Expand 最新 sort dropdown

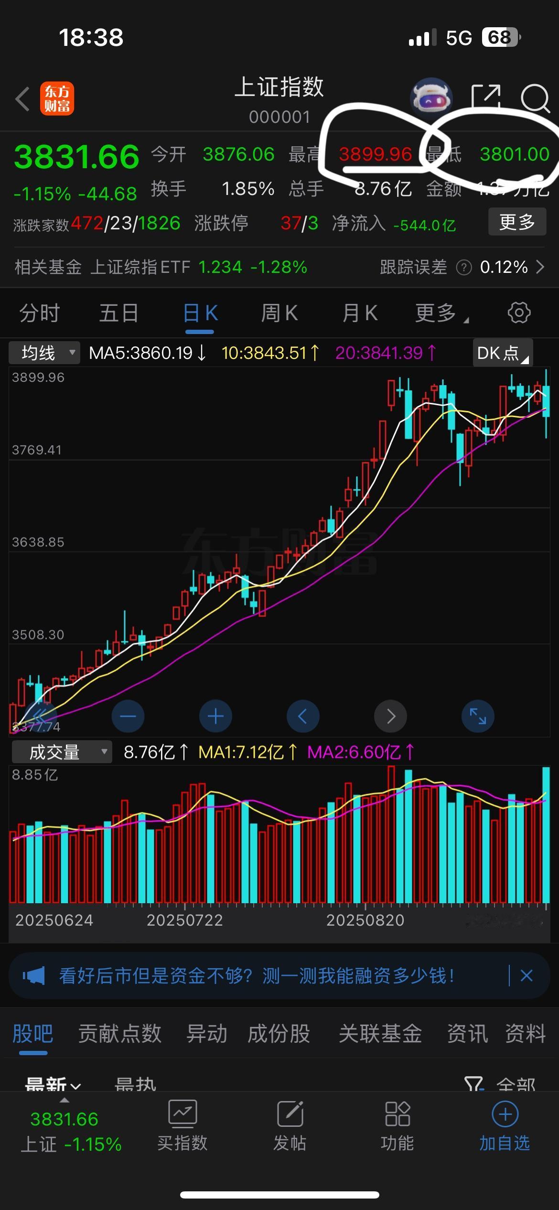53,1084
